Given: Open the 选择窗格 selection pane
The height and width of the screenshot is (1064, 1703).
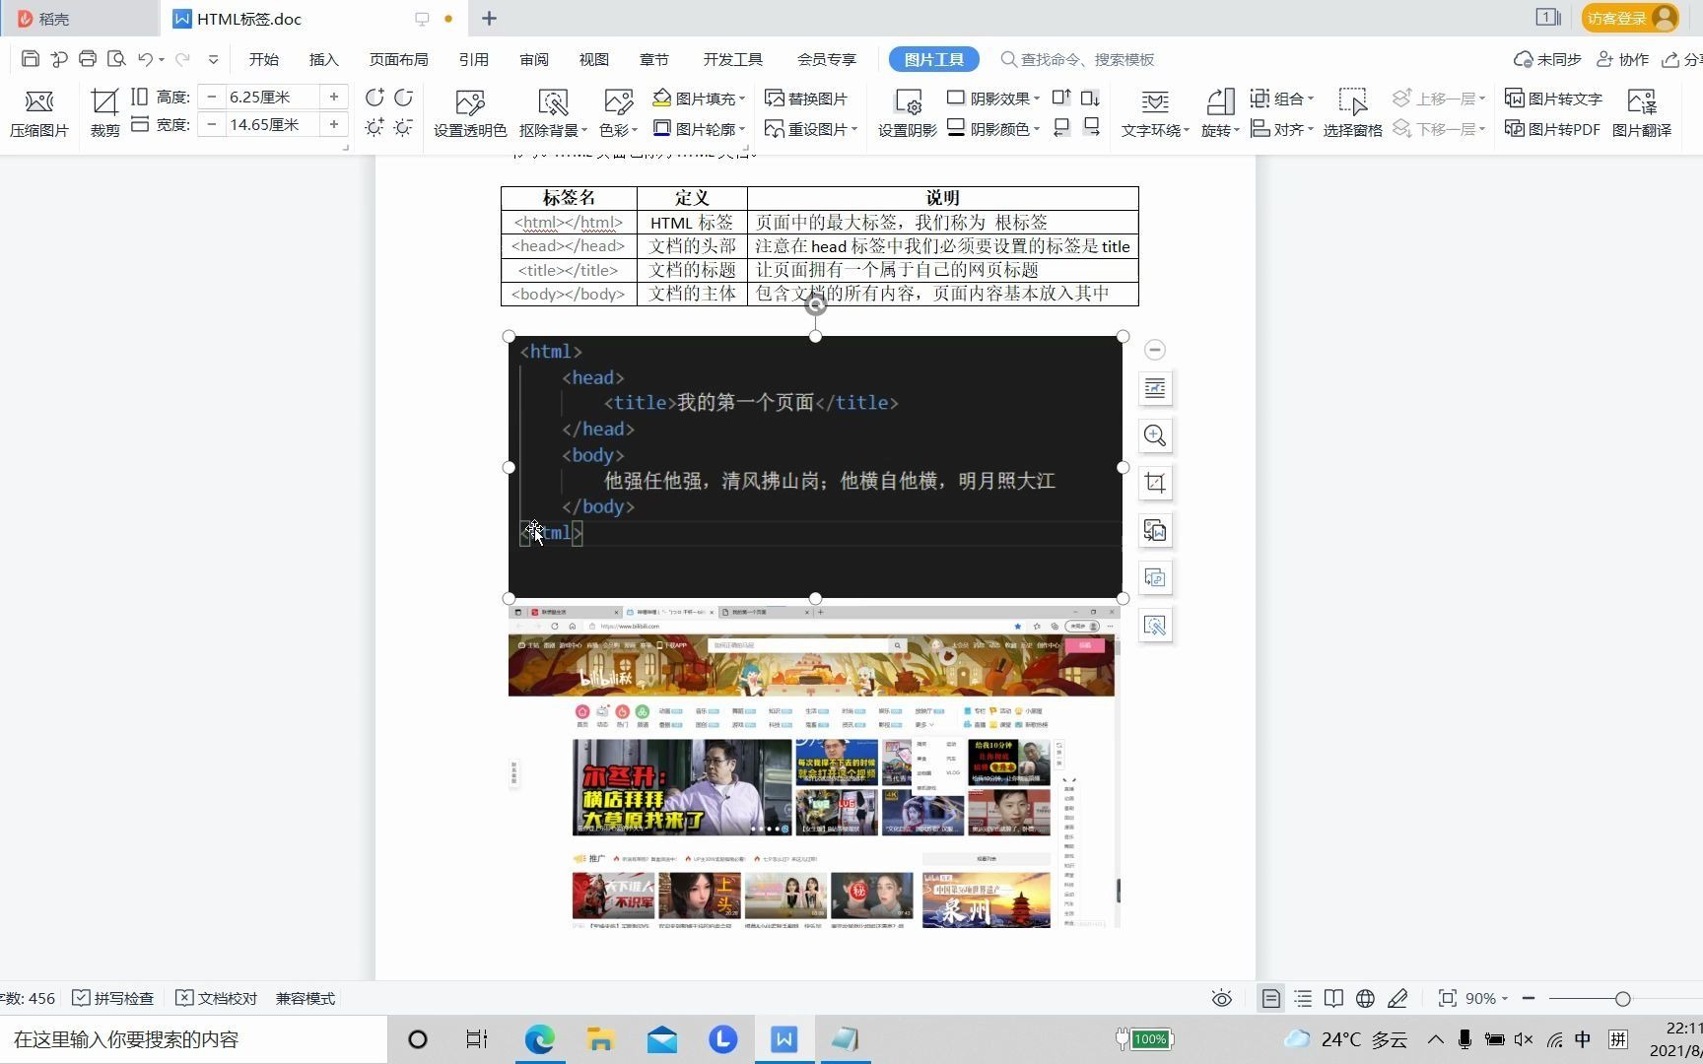Looking at the screenshot, I should pos(1353,111).
